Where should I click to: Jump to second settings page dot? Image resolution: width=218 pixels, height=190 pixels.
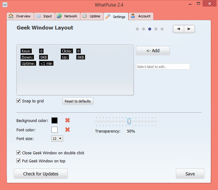coord(143,29)
